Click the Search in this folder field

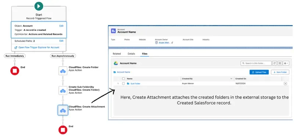(256, 63)
